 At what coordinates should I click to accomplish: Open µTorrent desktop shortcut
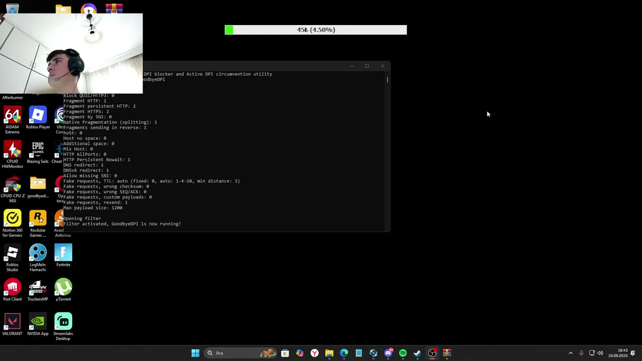click(63, 290)
